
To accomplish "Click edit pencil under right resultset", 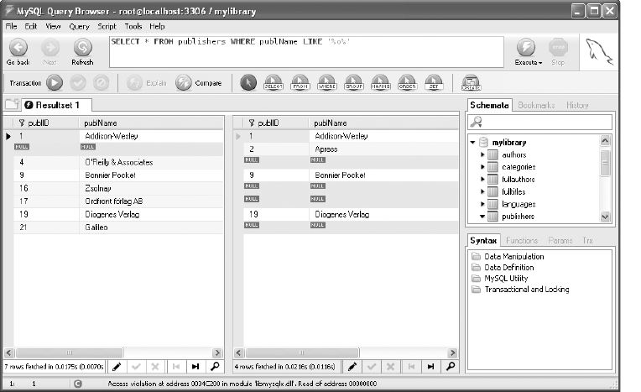I will point(352,367).
